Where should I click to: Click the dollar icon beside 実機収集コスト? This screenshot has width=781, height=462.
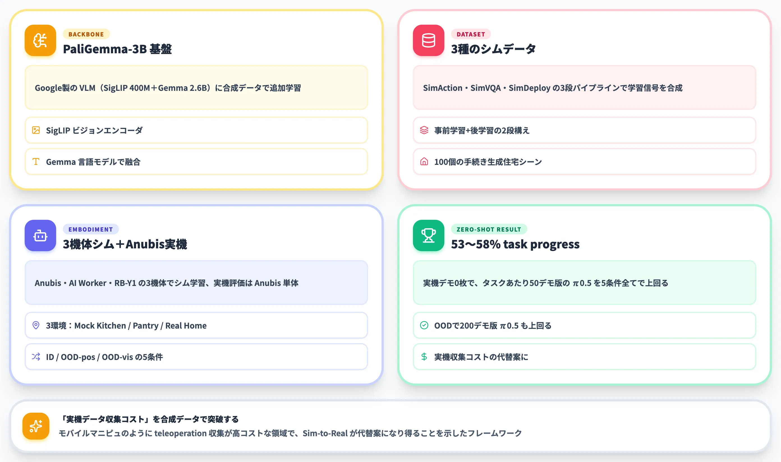click(424, 357)
